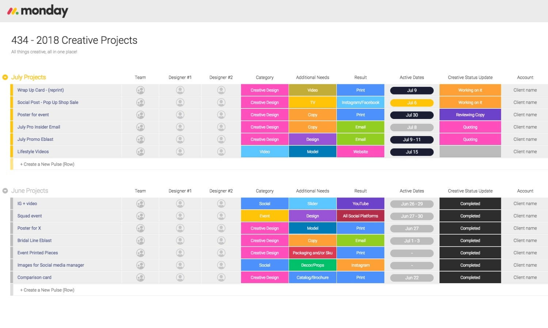Open the Lifestyle Videos item
The height and width of the screenshot is (328, 548).
point(33,151)
